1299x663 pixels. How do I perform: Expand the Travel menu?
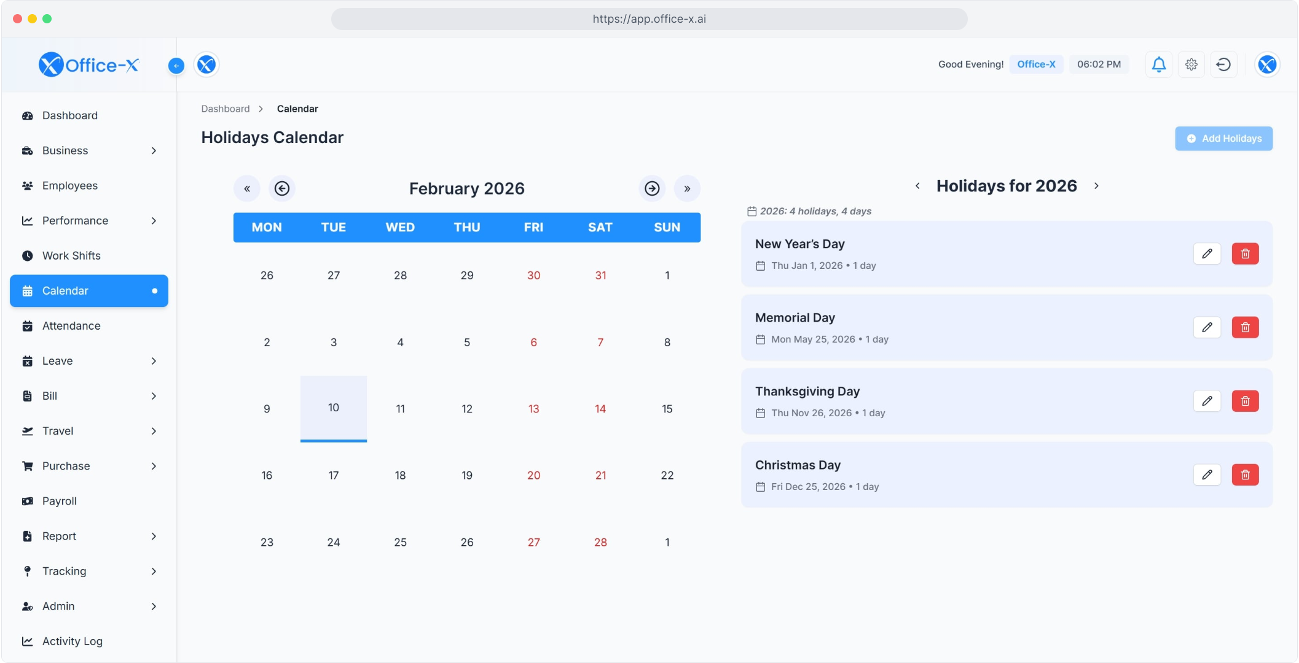point(154,431)
